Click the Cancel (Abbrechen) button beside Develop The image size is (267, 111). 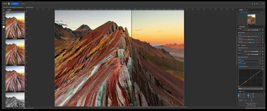pyautogui.click(x=23, y=3)
